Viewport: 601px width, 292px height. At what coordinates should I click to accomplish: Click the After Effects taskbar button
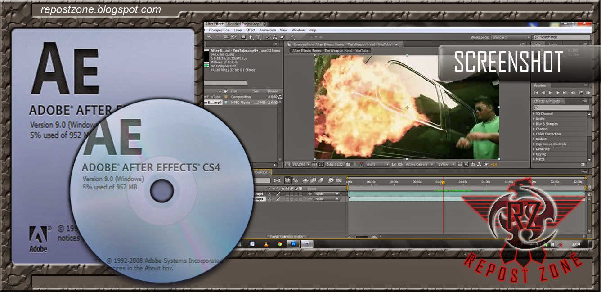click(x=307, y=244)
